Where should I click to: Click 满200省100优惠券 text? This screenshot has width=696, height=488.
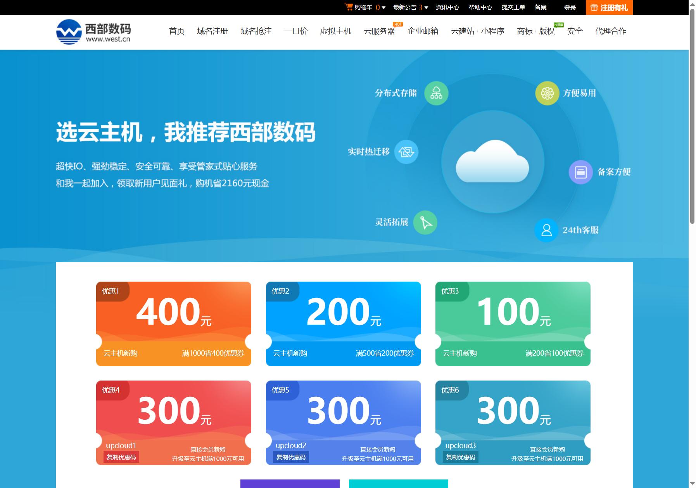tap(554, 353)
